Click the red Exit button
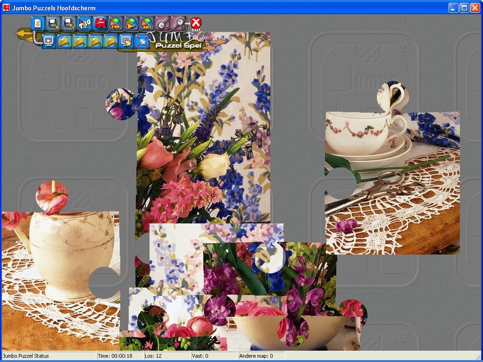 coord(196,23)
